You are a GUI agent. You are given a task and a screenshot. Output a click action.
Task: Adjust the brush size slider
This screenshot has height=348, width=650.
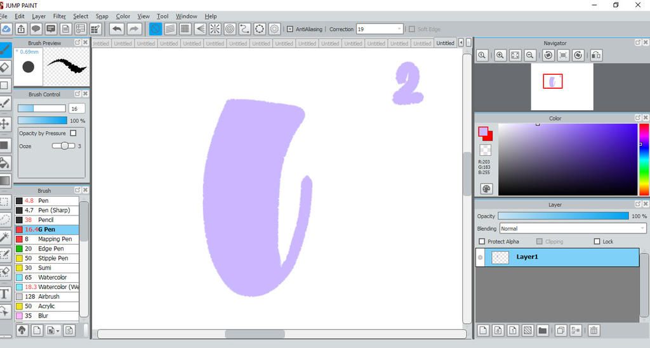[x=41, y=108]
